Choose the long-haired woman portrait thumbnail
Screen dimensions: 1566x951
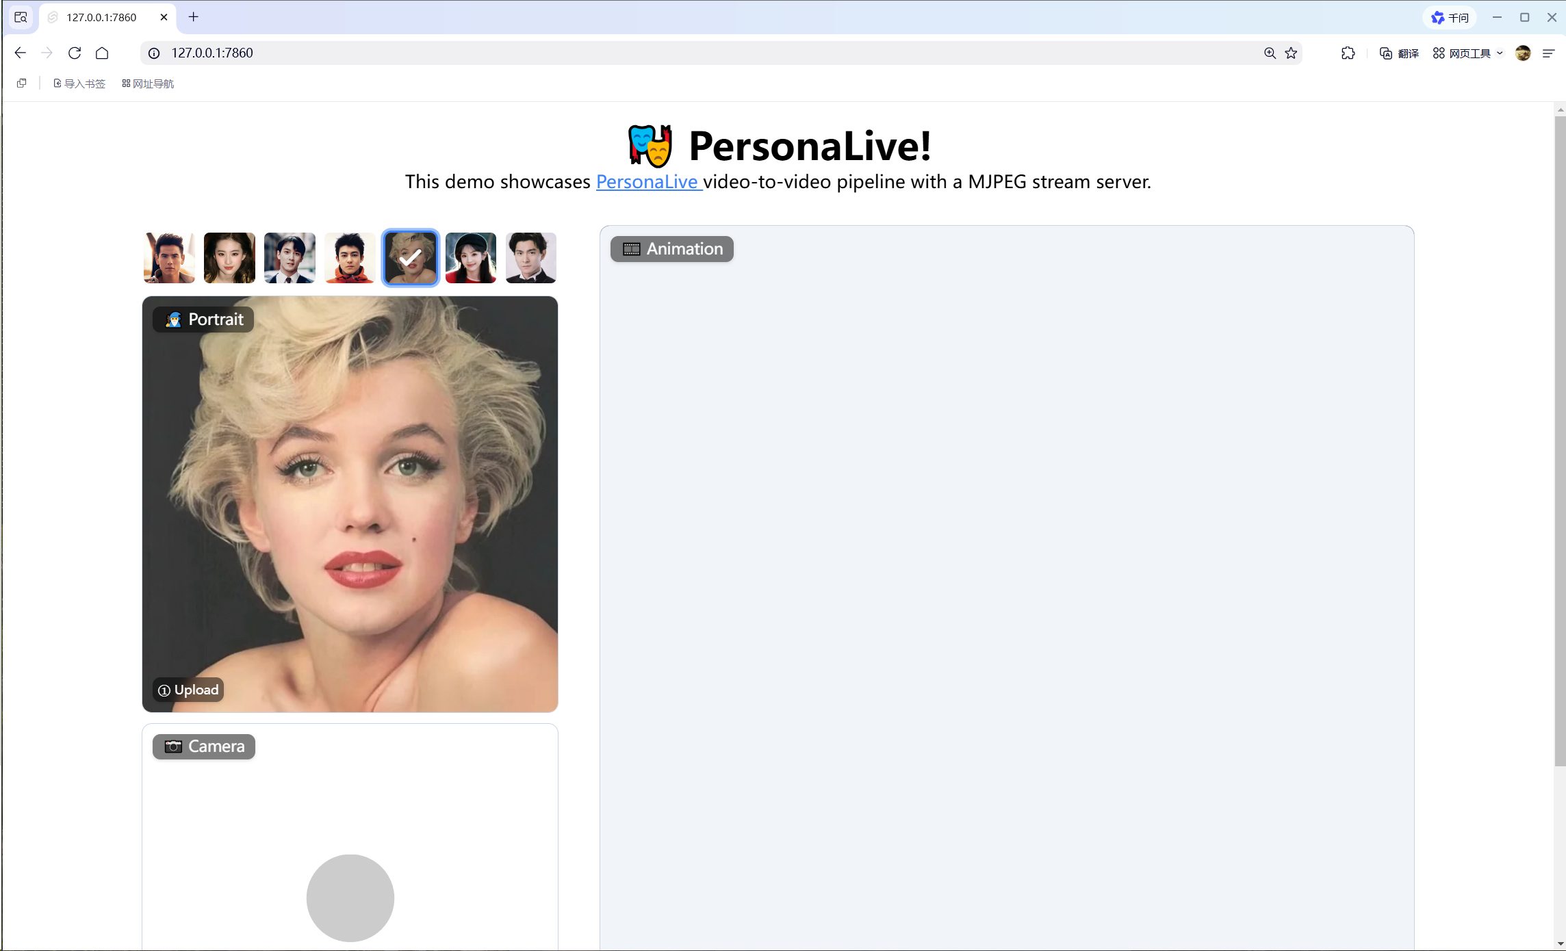pyautogui.click(x=229, y=258)
